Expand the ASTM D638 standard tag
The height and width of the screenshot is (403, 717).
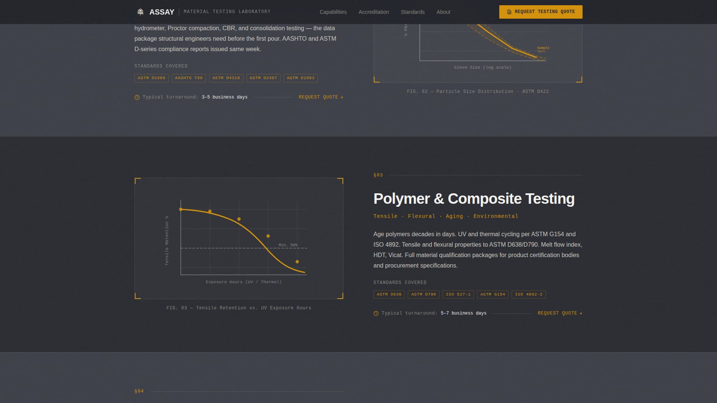pyautogui.click(x=388, y=294)
